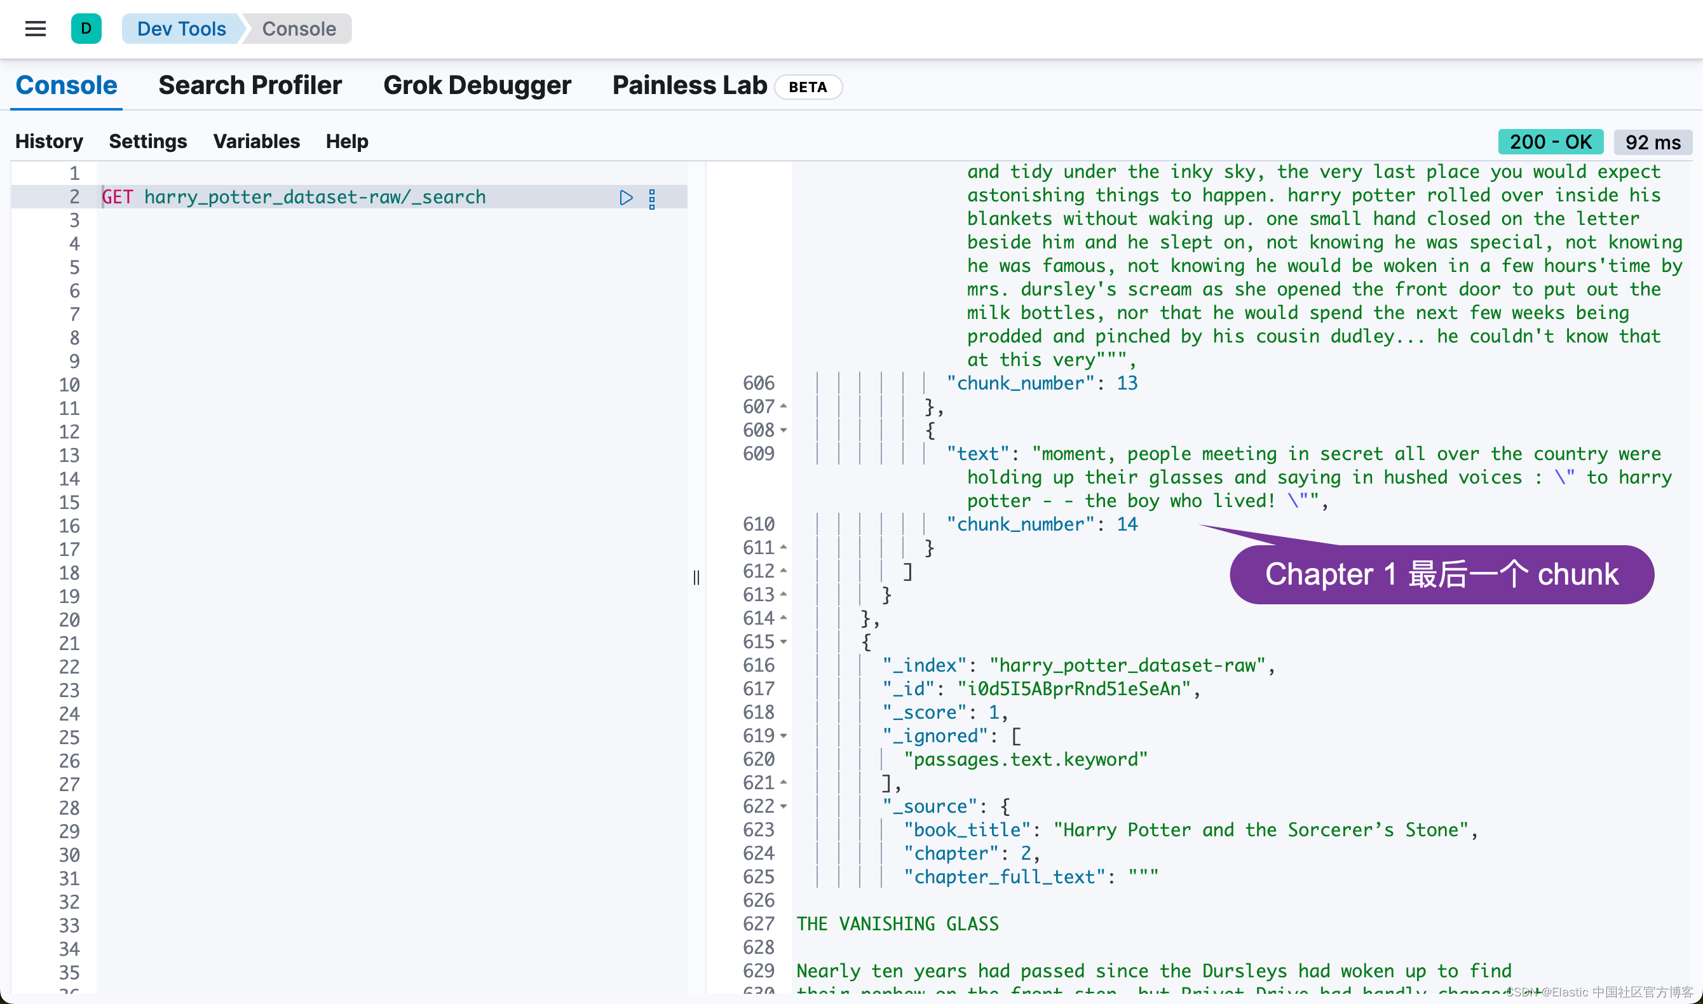1703x1004 pixels.
Task: Open the Variables dialog
Action: (x=256, y=142)
